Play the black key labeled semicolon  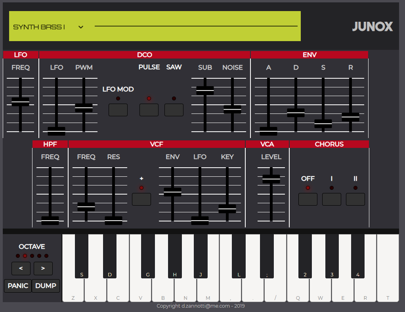pyautogui.click(x=267, y=256)
